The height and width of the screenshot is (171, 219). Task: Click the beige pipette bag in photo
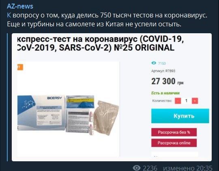[x=106, y=118]
